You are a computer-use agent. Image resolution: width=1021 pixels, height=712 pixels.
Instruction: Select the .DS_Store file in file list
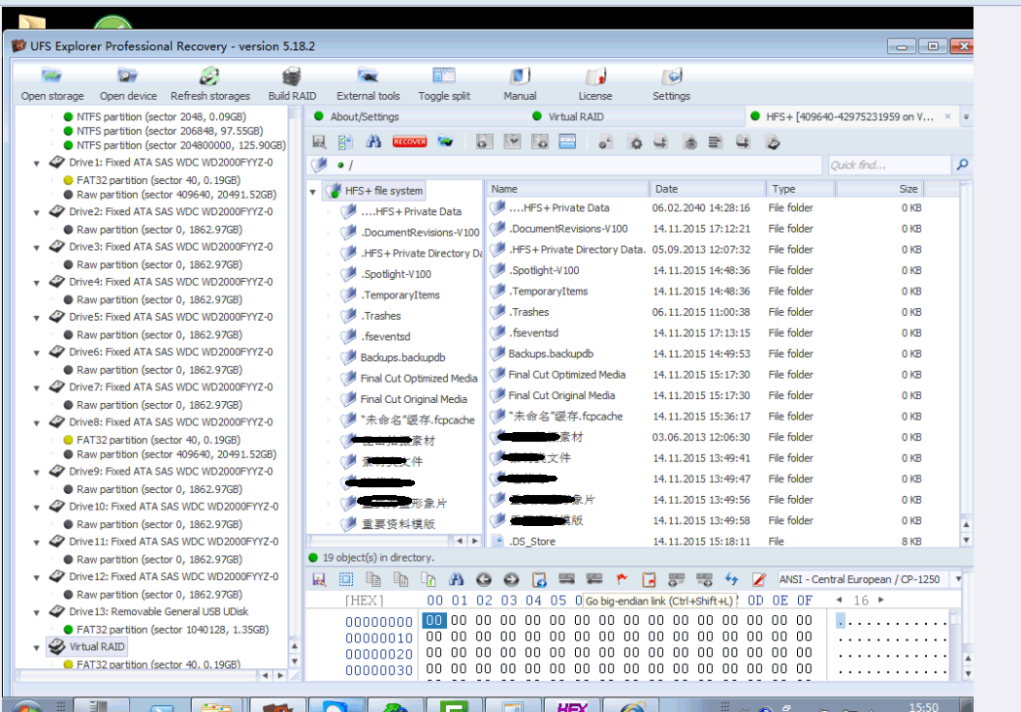532,541
